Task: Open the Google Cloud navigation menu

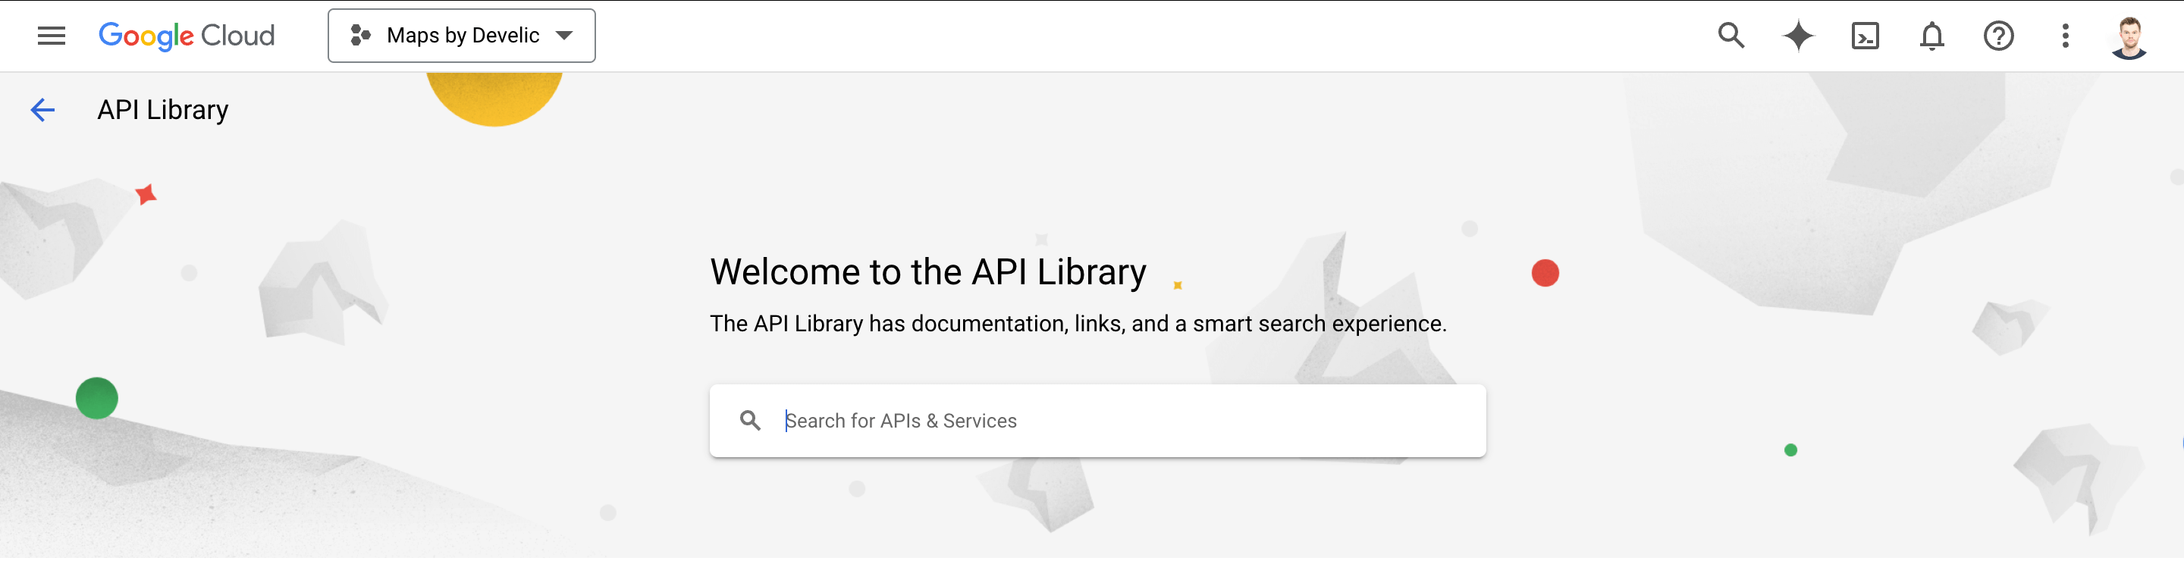Action: (51, 36)
